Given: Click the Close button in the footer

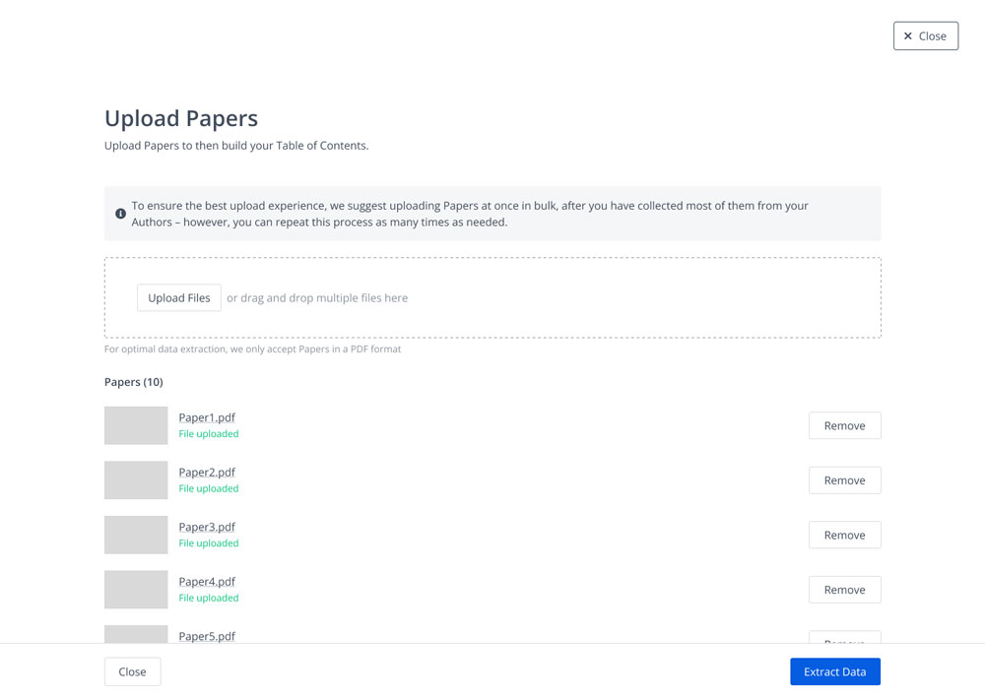Looking at the screenshot, I should click(x=133, y=671).
